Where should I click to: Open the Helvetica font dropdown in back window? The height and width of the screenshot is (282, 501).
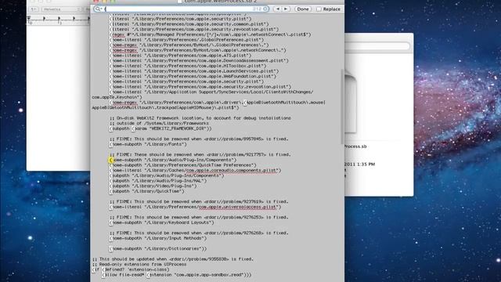click(x=61, y=9)
